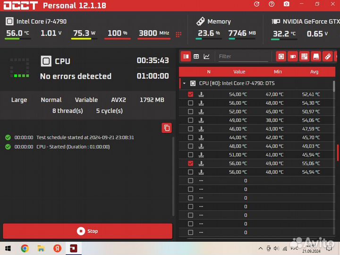Image resolution: width=340 pixels, height=255 pixels.
Task: Click OCCT taskbar icon
Action: tap(74, 248)
